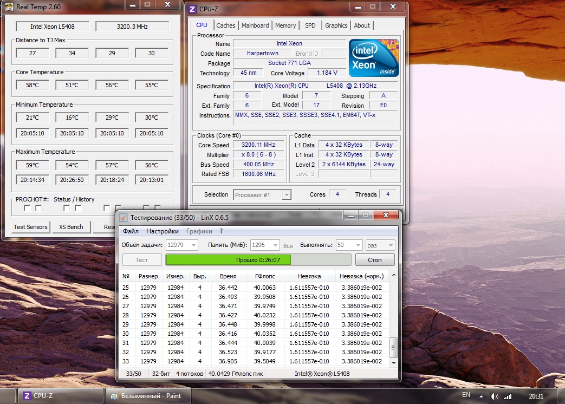
Task: Click the Intel Xeon L5408 field
Action: [x=53, y=27]
